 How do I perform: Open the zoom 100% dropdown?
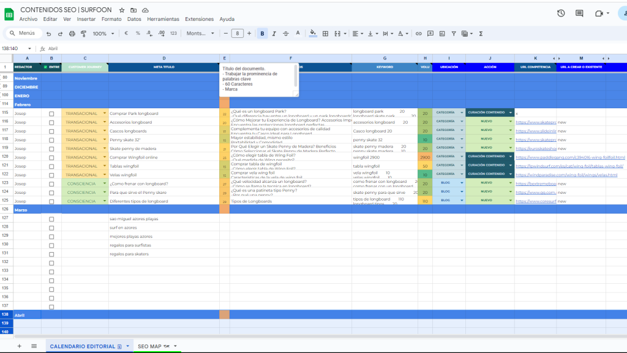[103, 33]
